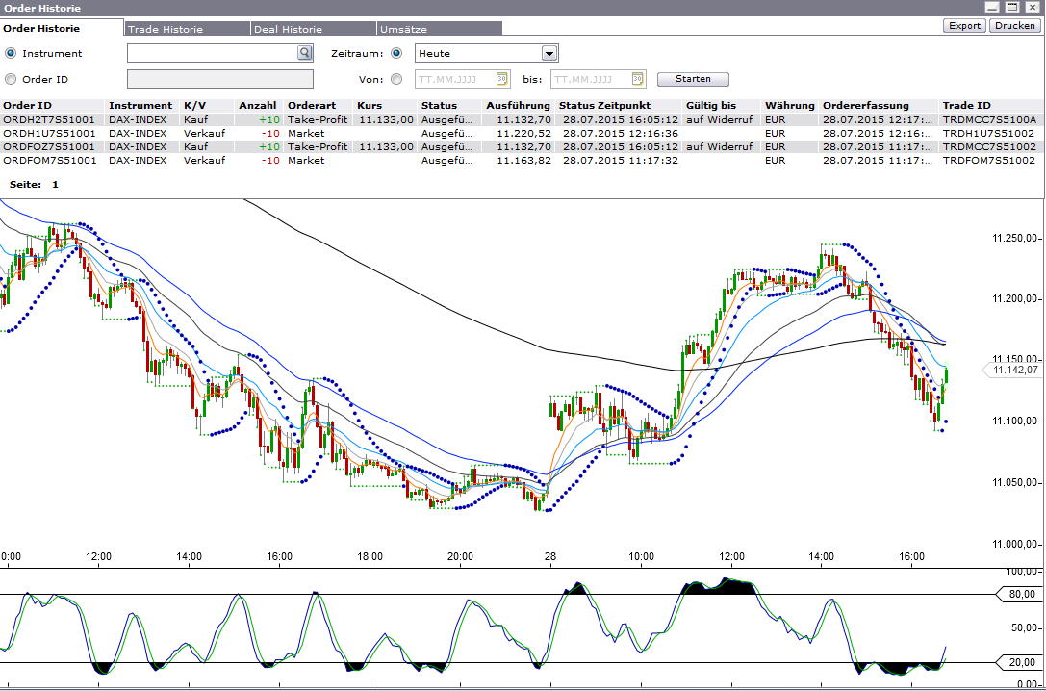Click the instrument search magnifier icon
The image size is (1046, 691).
coord(305,54)
